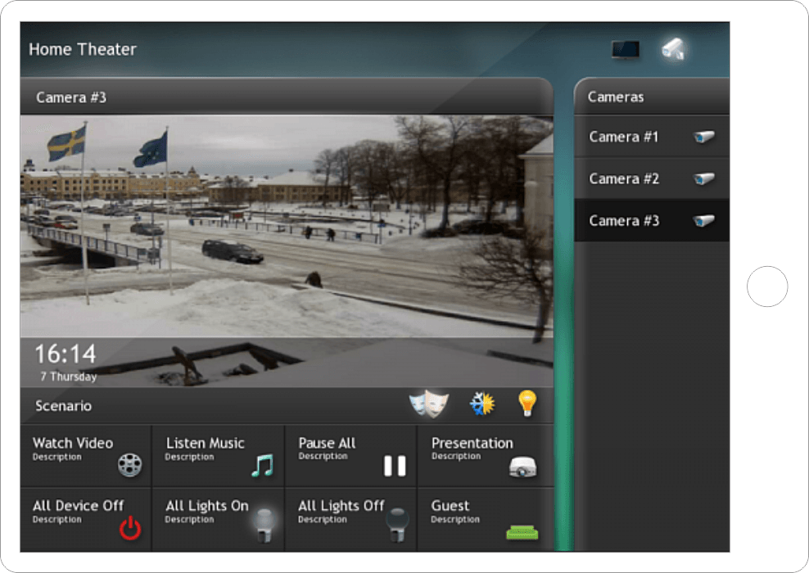
Task: Turn on all lights with All Lights On
Action: [218, 520]
